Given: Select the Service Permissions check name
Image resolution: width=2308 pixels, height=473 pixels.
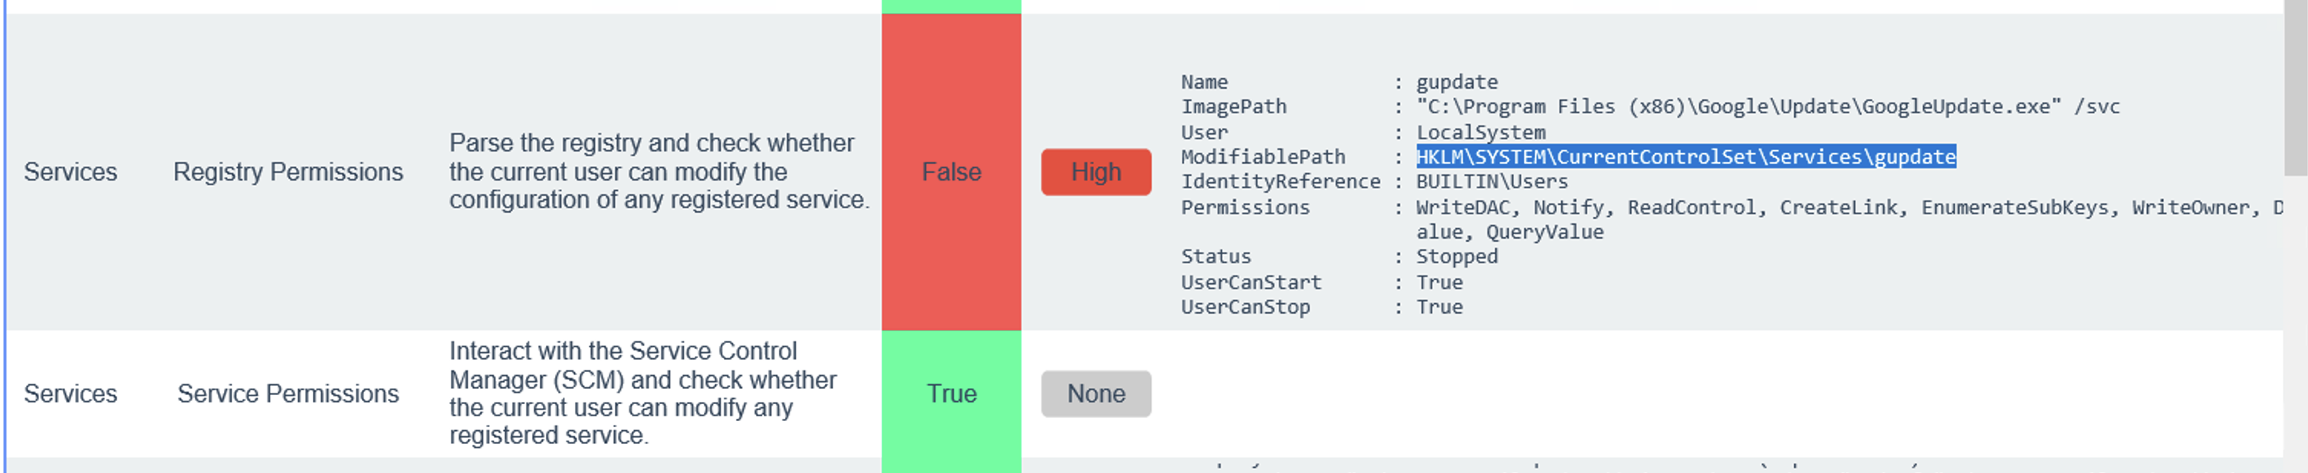Looking at the screenshot, I should pyautogui.click(x=288, y=393).
